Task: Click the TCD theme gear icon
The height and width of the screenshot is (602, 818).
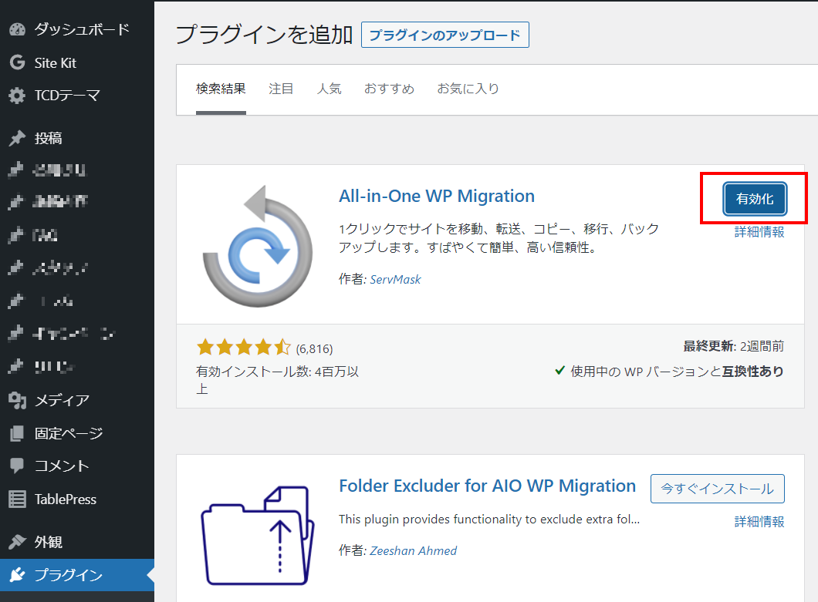Action: pyautogui.click(x=17, y=96)
